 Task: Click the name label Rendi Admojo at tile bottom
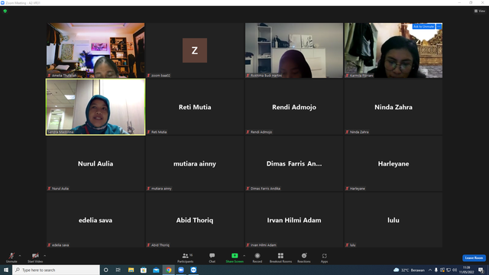(261, 132)
